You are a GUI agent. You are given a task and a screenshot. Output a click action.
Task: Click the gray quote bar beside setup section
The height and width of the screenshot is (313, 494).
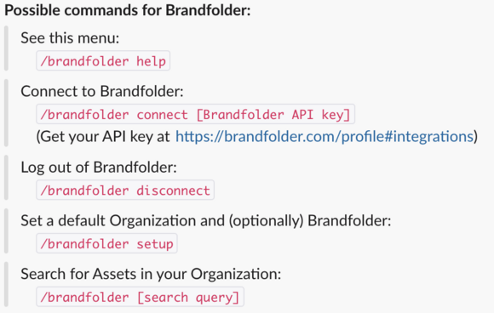point(6,230)
